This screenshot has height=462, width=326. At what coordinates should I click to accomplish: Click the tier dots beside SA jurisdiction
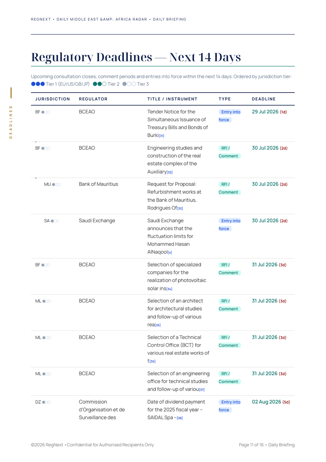[55, 221]
